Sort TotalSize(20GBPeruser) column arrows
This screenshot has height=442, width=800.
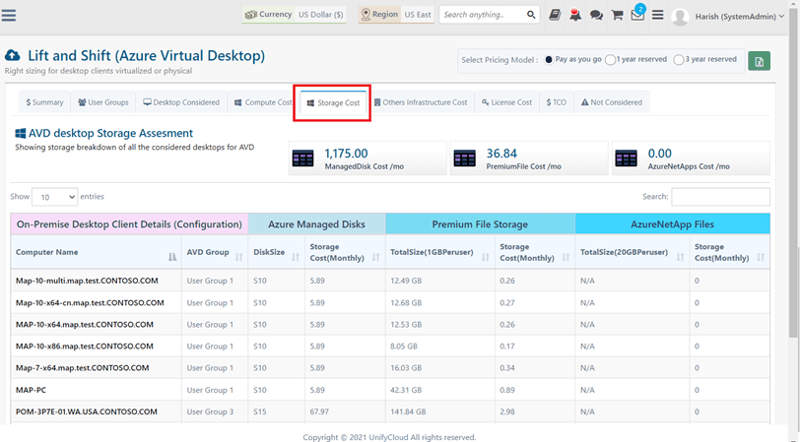tap(680, 258)
